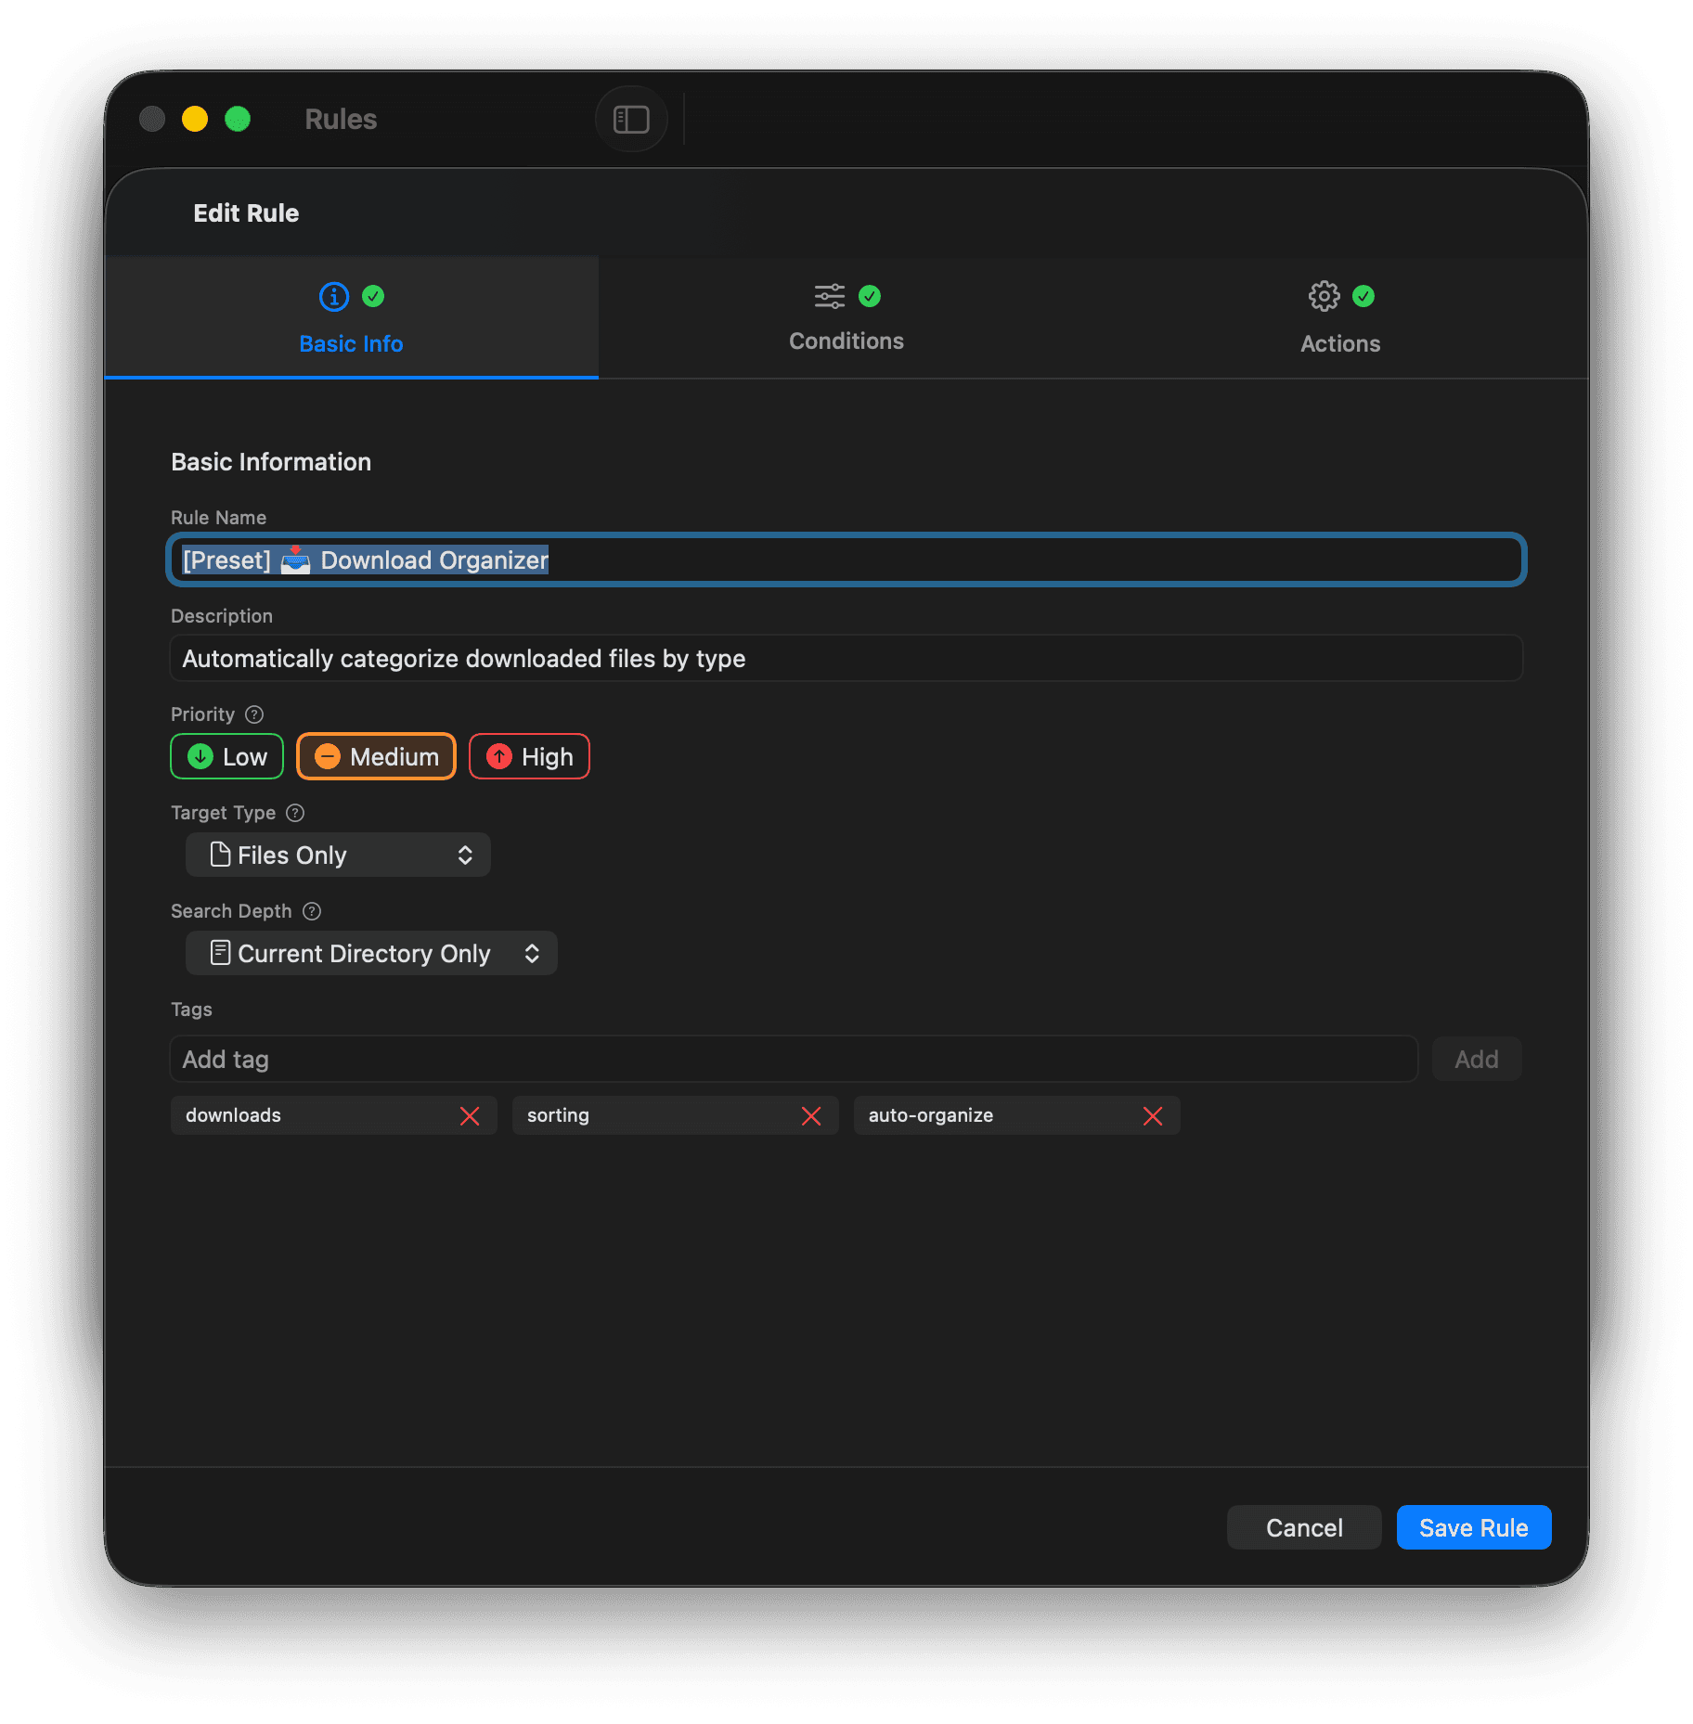The image size is (1693, 1724).
Task: Select the Medium priority option
Action: point(375,756)
